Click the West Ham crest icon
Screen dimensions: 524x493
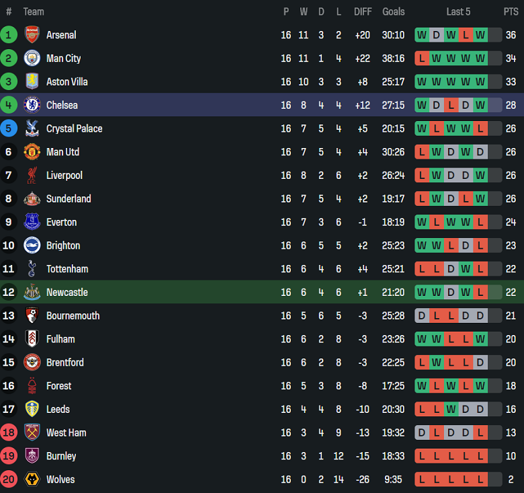click(x=32, y=432)
